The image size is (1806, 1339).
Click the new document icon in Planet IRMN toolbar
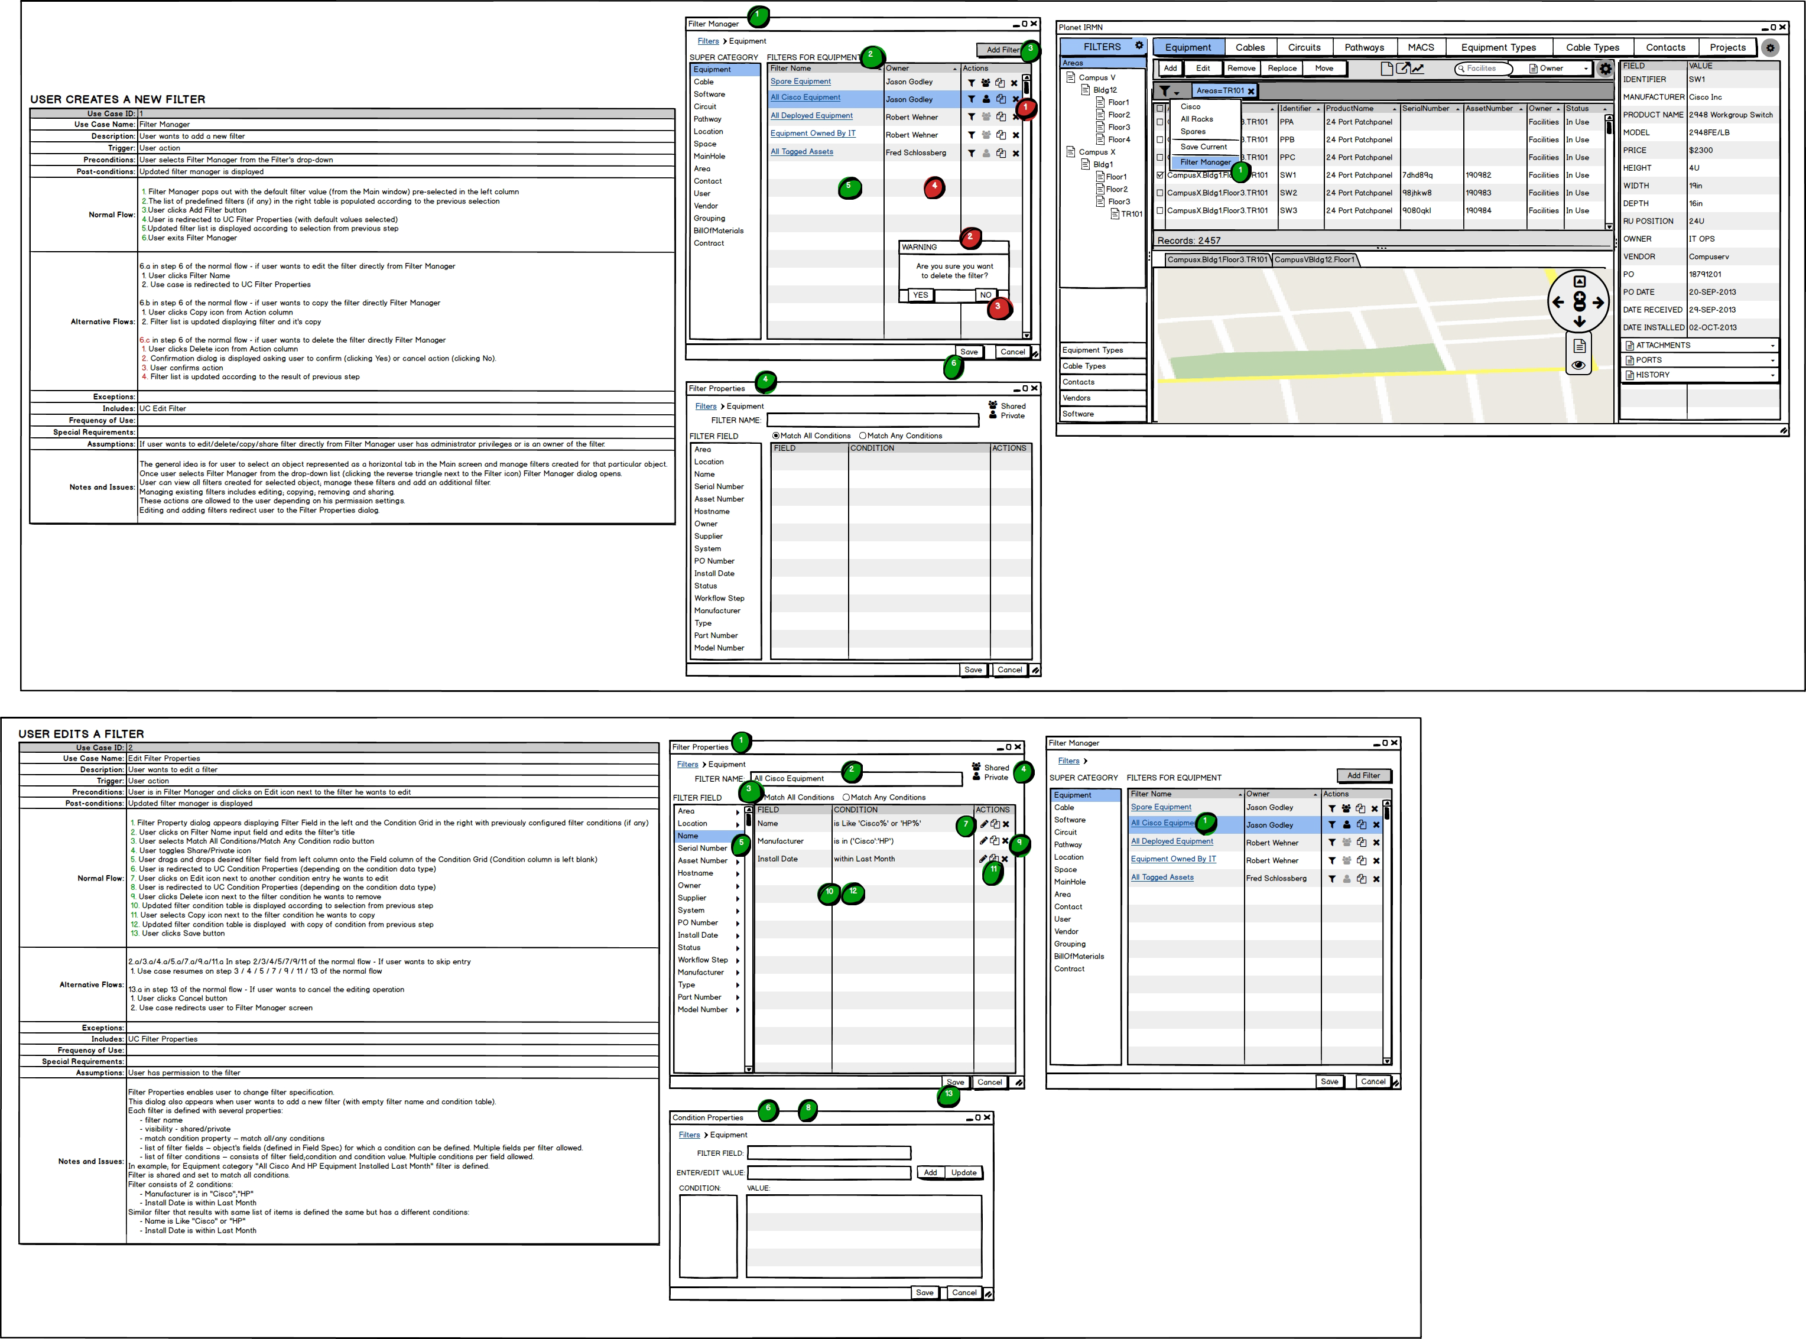click(1387, 69)
